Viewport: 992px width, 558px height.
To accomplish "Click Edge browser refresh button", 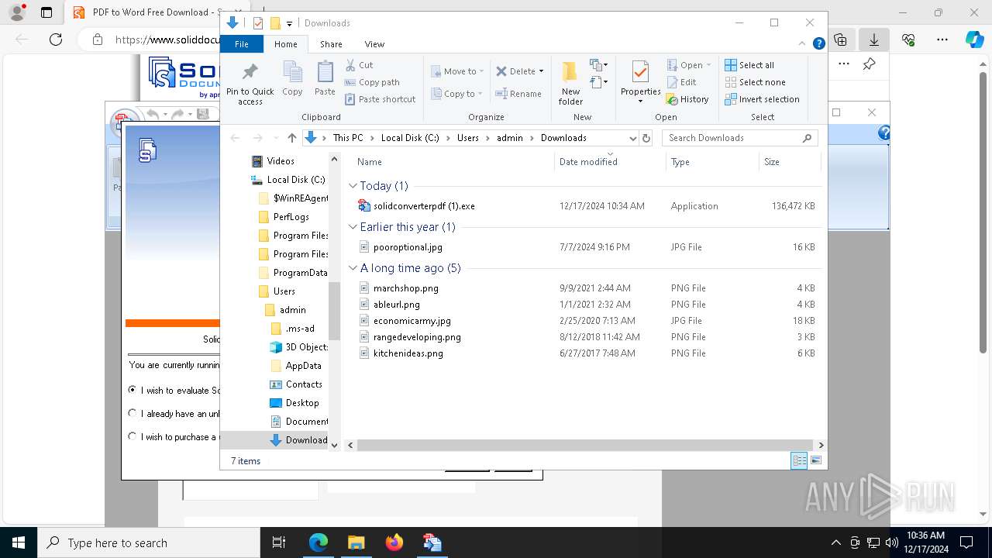I will 56,40.
